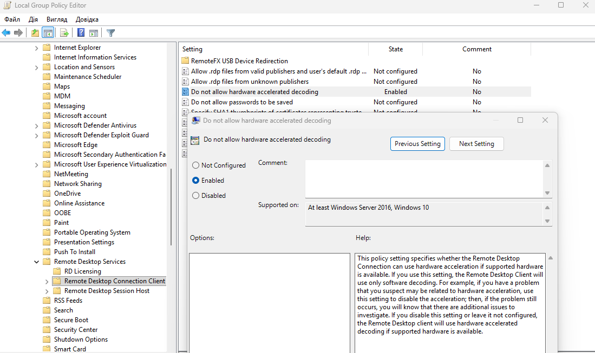Click the Forward arrow toolbar icon
Viewport: 595px width, 353px height.
(x=18, y=33)
